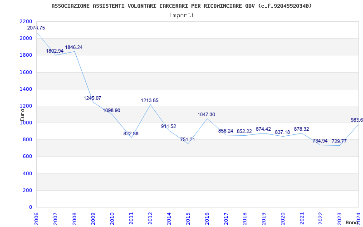Click the y-axis value 200
Screen dimensions: 363x227
[28, 190]
